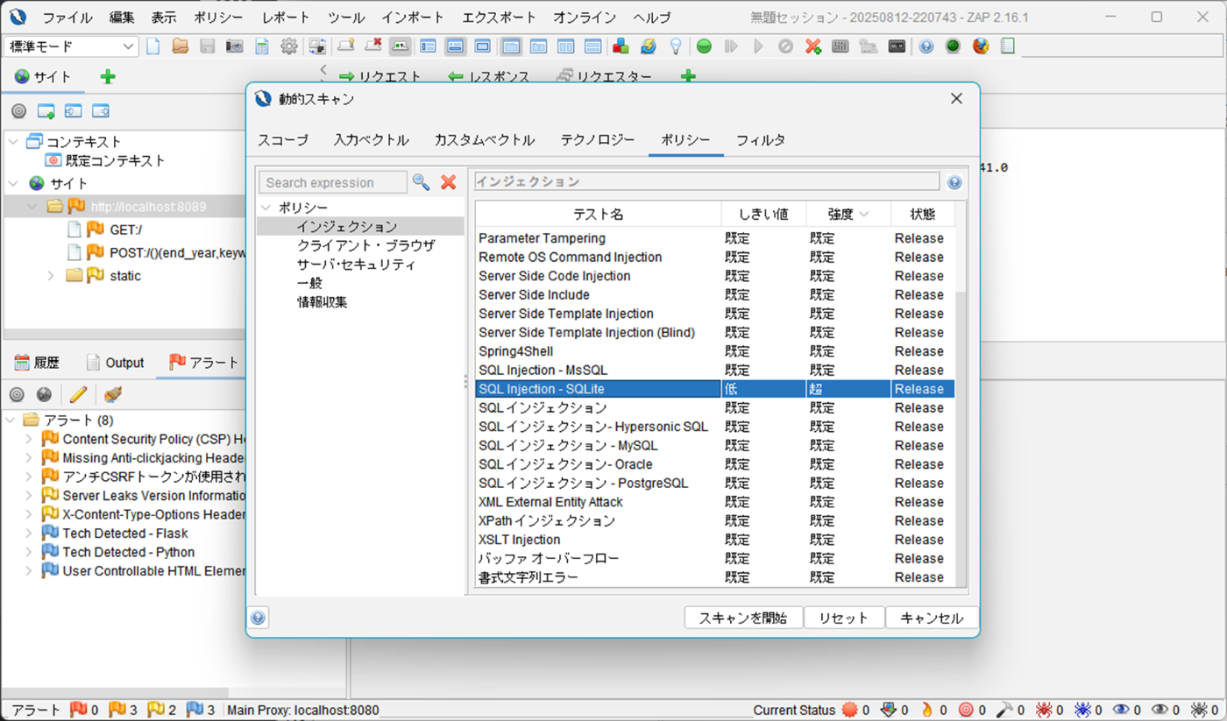Select the Spring4Shell row
Viewport: 1227px width, 721px height.
pyautogui.click(x=715, y=351)
